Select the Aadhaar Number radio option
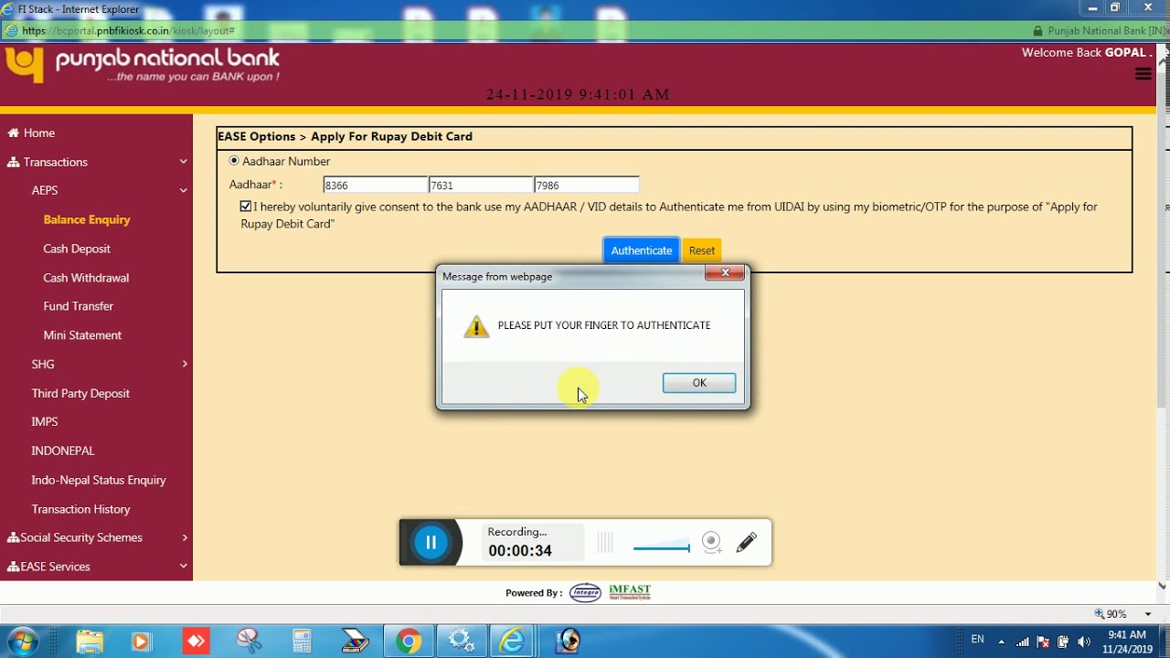The height and width of the screenshot is (658, 1170). point(234,161)
